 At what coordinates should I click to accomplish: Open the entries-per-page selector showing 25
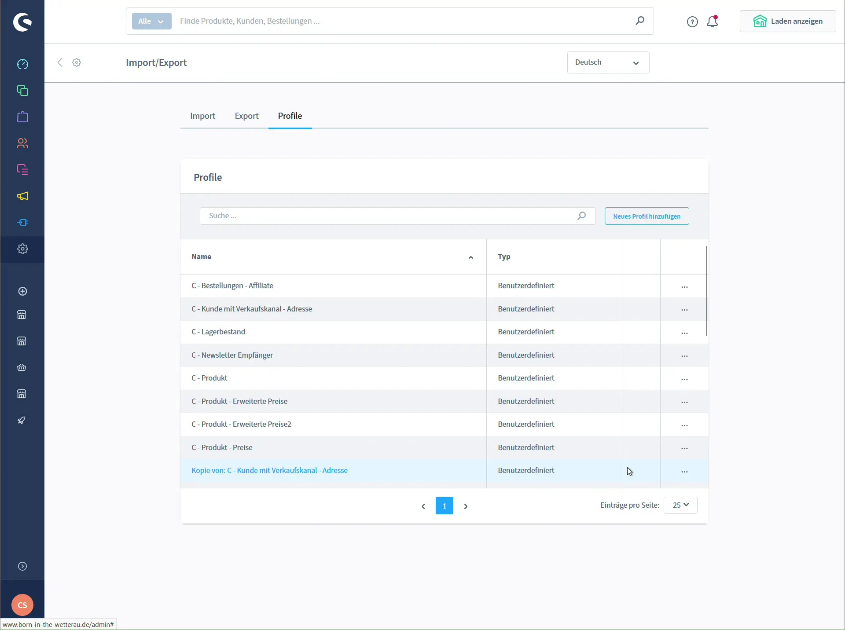coord(680,505)
